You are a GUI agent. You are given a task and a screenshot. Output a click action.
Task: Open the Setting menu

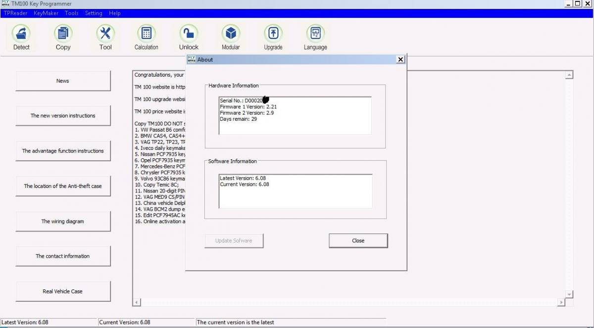coord(94,13)
